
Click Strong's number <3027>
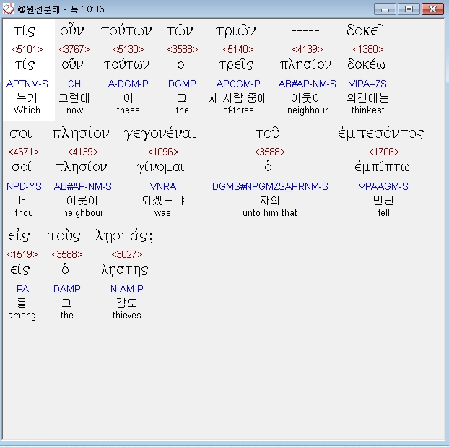click(127, 254)
